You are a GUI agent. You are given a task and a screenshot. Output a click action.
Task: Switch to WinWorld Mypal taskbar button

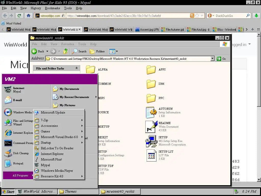point(37,192)
